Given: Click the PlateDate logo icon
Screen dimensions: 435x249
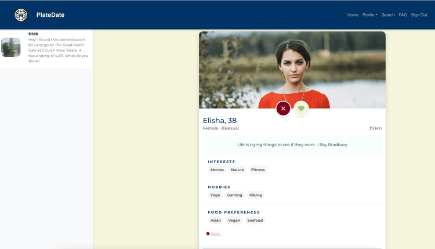Looking at the screenshot, I should (21, 15).
